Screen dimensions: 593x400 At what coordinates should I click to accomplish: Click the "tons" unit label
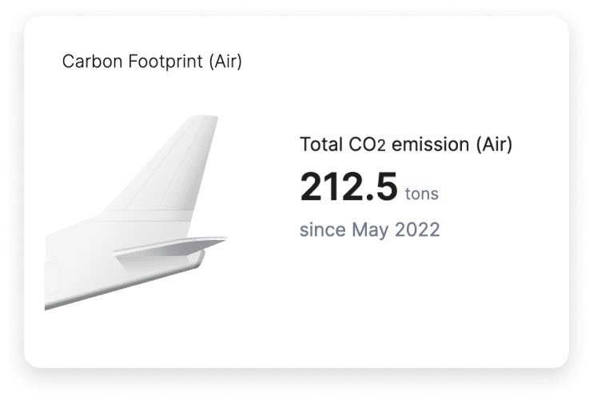click(x=422, y=194)
